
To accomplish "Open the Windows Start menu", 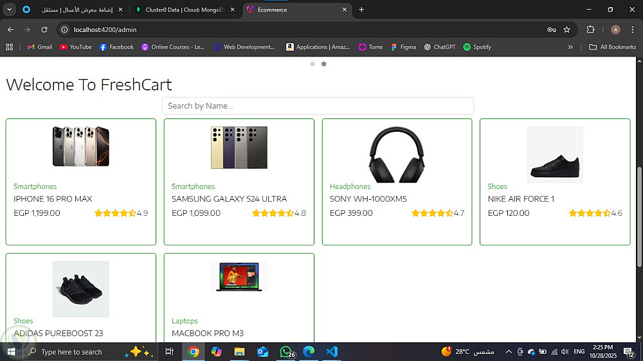I will click(x=11, y=351).
